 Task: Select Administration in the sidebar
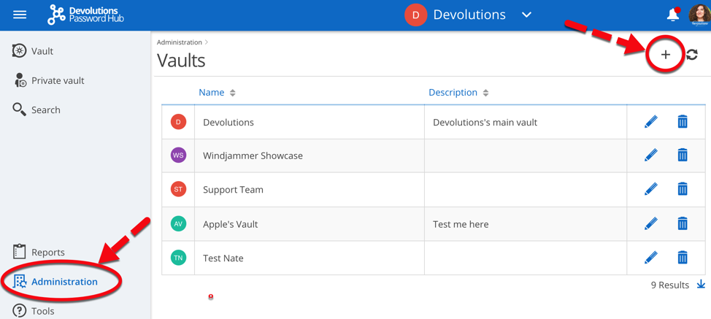click(x=64, y=281)
